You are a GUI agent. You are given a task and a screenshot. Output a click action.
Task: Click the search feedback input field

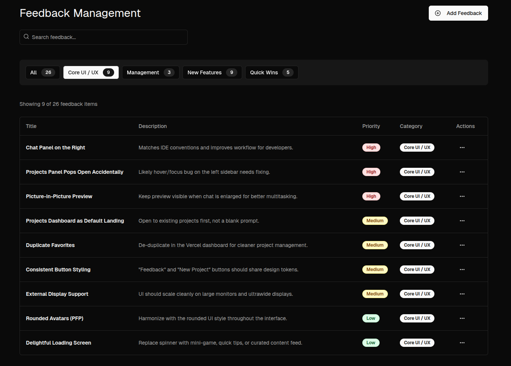click(103, 37)
